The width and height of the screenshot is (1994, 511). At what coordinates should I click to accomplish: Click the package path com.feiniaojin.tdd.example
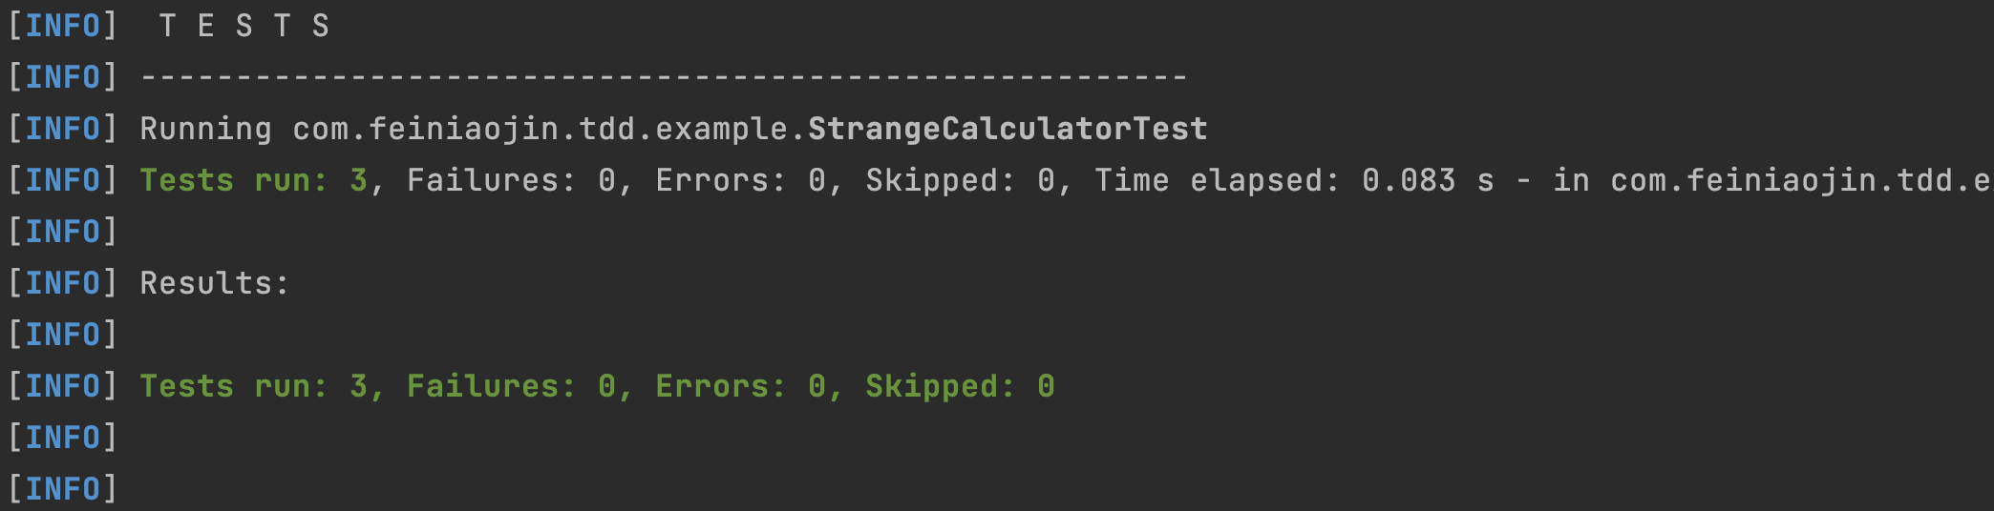coord(549,129)
